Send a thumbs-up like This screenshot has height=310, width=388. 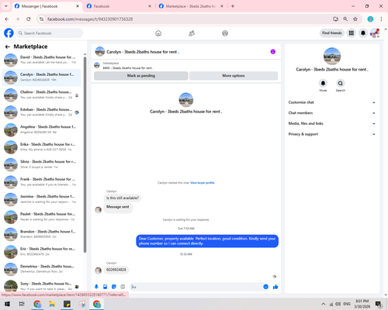tap(275, 287)
